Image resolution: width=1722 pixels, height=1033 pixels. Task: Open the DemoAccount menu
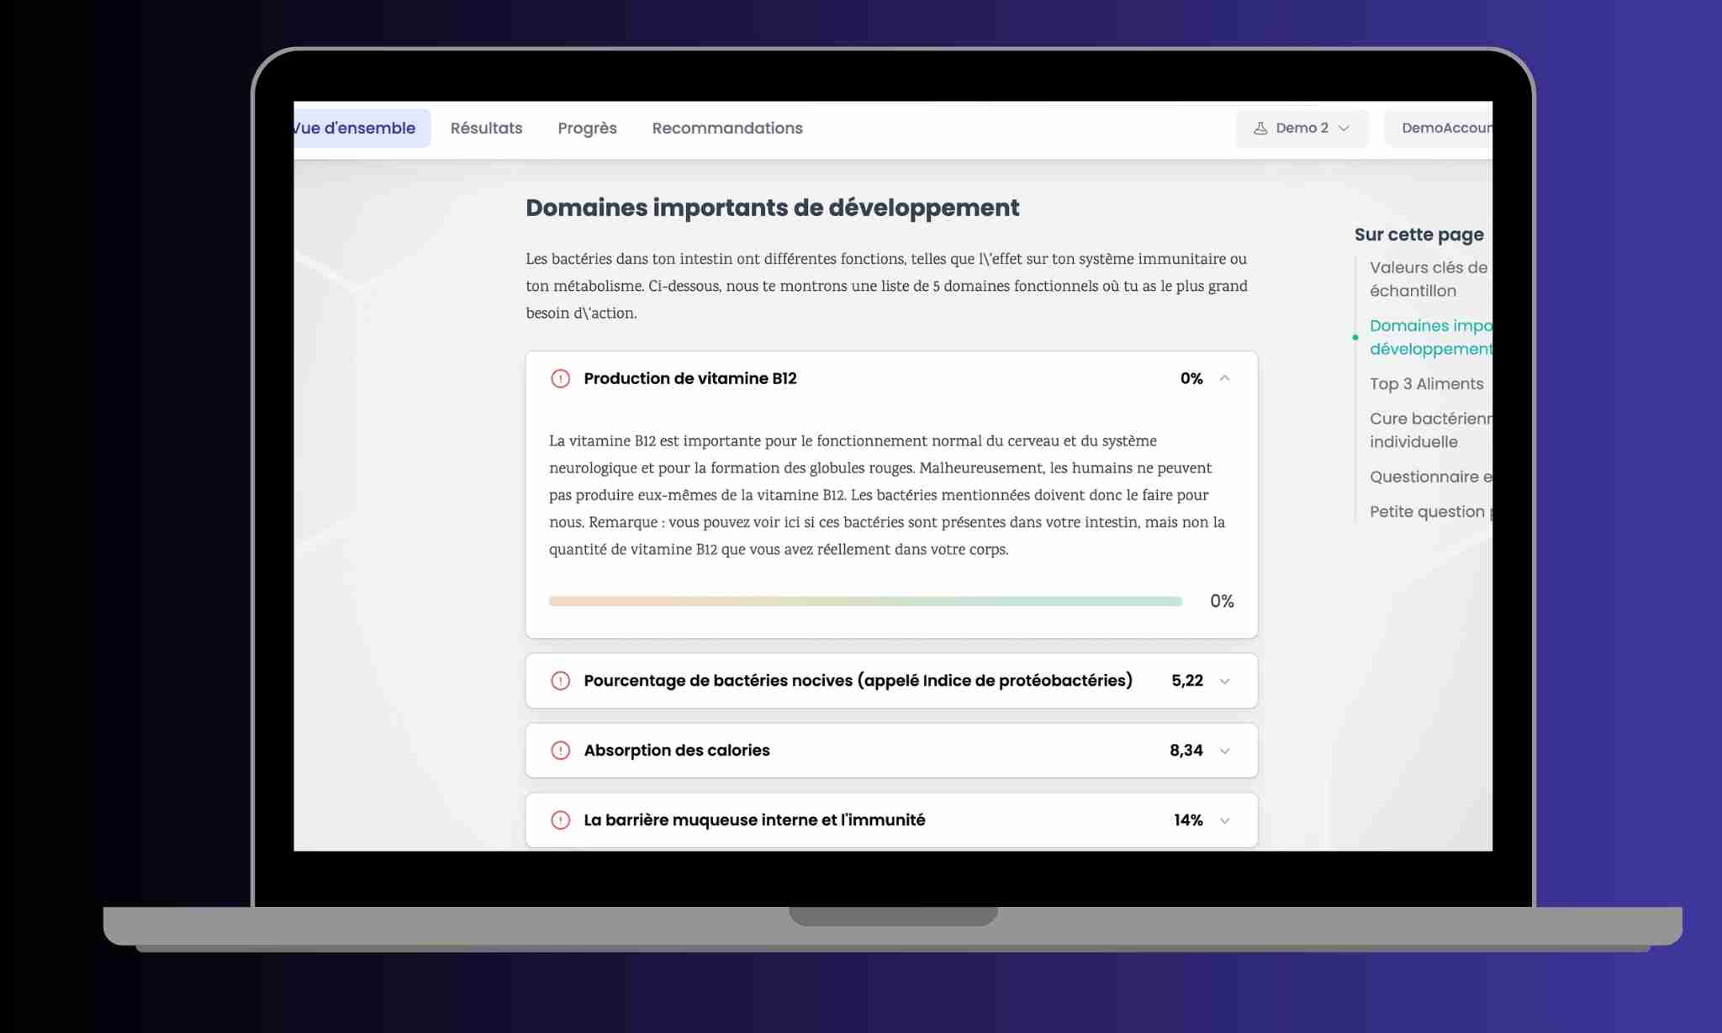(1439, 128)
